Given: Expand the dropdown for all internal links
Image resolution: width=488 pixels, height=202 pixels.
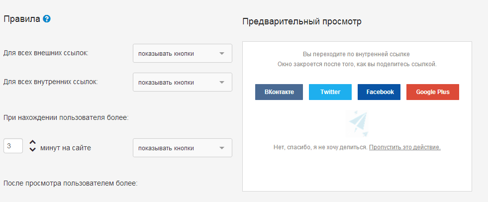Looking at the screenshot, I should point(182,83).
